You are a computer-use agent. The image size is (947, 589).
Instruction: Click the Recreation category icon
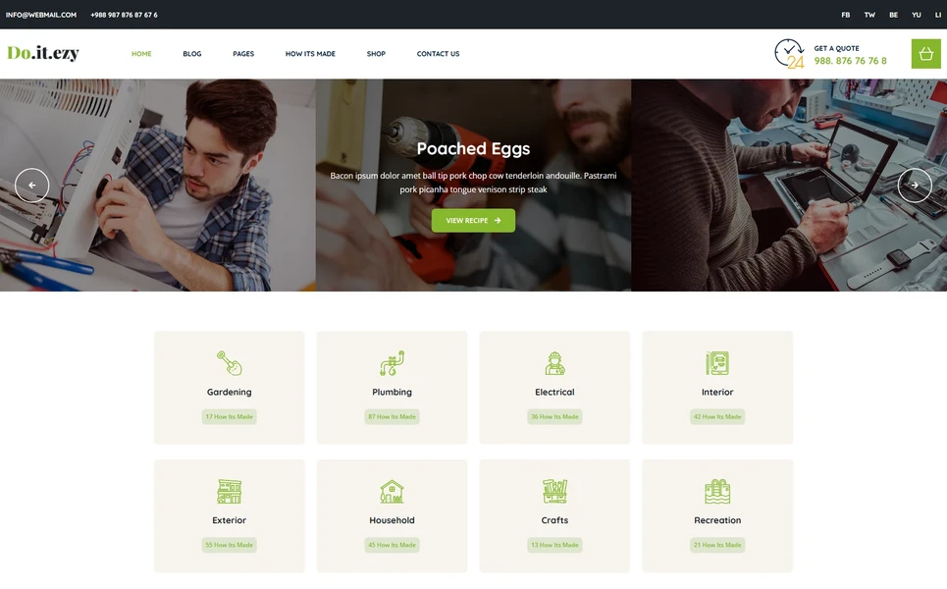pos(717,490)
